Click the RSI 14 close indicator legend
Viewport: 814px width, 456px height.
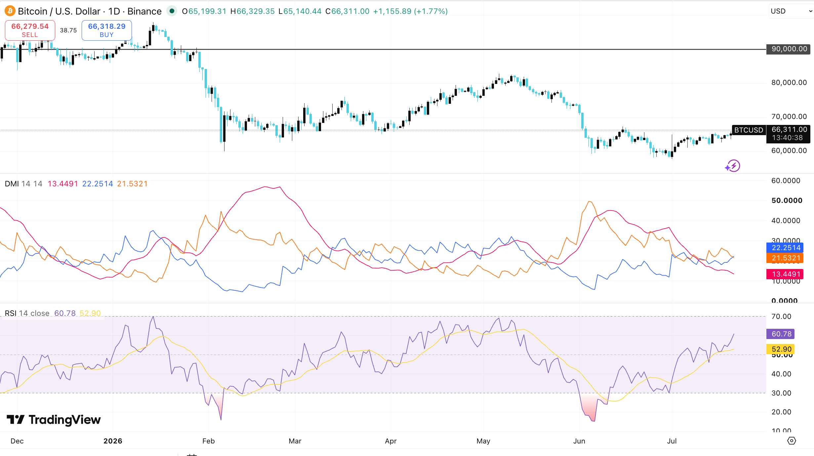(x=27, y=313)
